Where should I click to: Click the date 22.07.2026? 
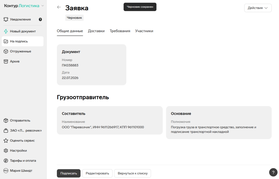[x=70, y=78]
